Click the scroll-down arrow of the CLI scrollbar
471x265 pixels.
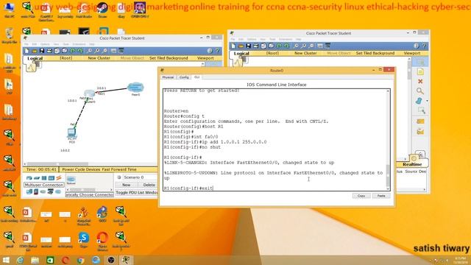(388, 188)
